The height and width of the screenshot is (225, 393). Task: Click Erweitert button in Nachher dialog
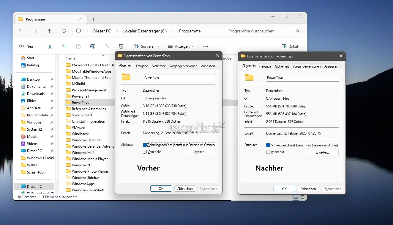pos(323,152)
